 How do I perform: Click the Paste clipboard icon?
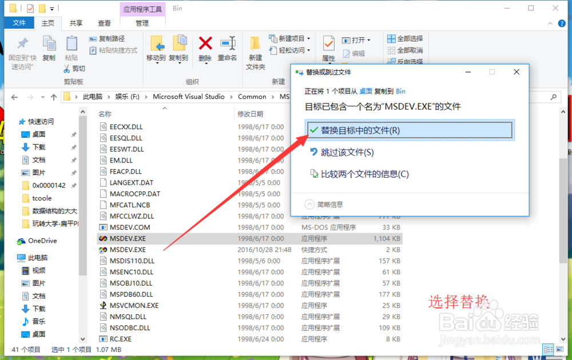click(x=71, y=44)
